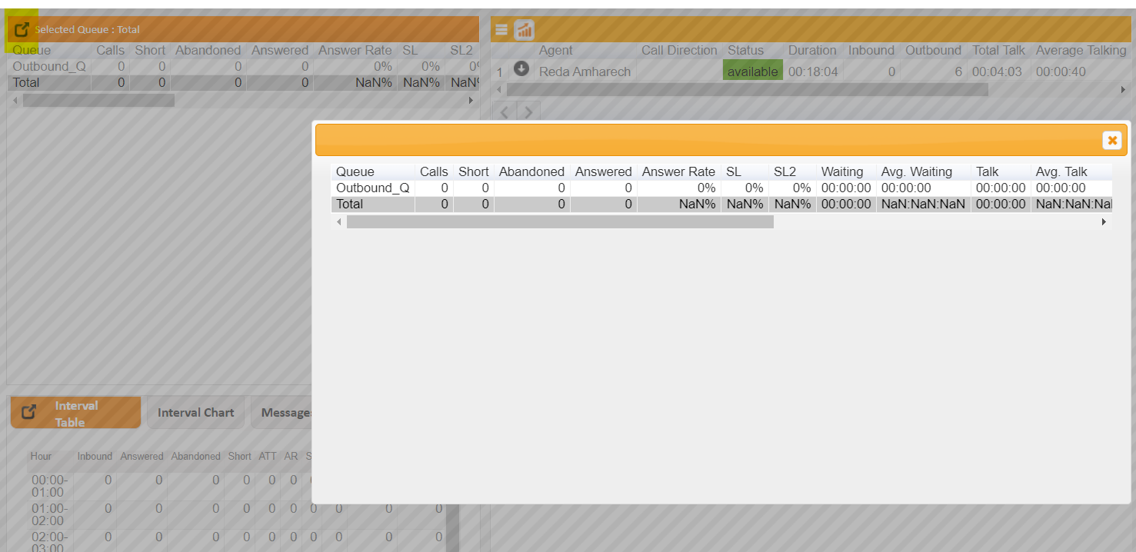Click the Abandoned column header in the popup
The image size is (1136, 552).
(x=531, y=171)
